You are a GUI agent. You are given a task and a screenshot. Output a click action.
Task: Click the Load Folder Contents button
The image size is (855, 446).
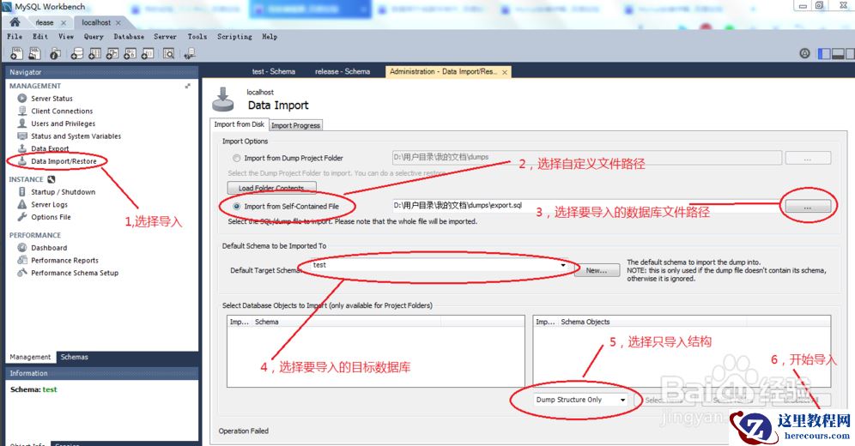point(271,188)
